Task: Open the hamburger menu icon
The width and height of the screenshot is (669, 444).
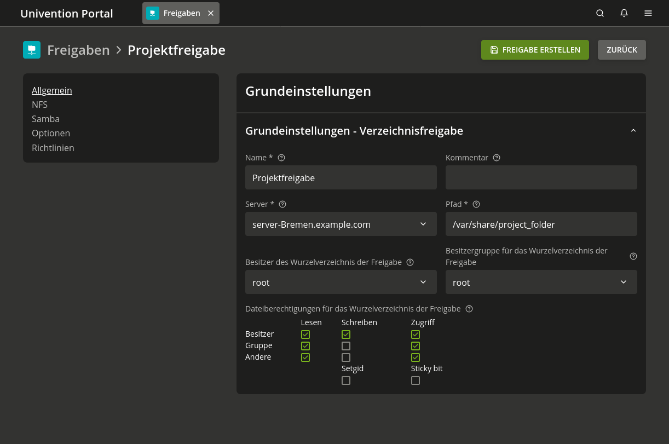Action: [x=648, y=13]
